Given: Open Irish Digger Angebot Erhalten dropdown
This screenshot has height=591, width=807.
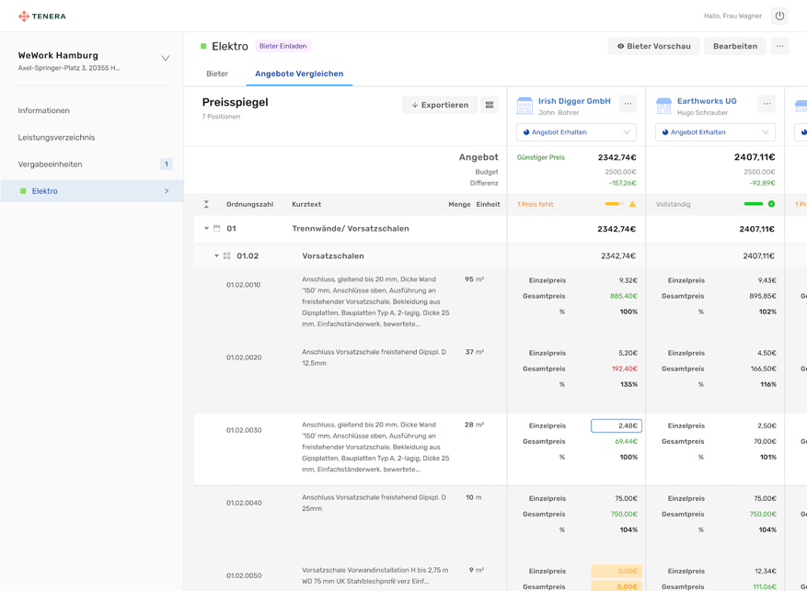Looking at the screenshot, I should [x=576, y=132].
